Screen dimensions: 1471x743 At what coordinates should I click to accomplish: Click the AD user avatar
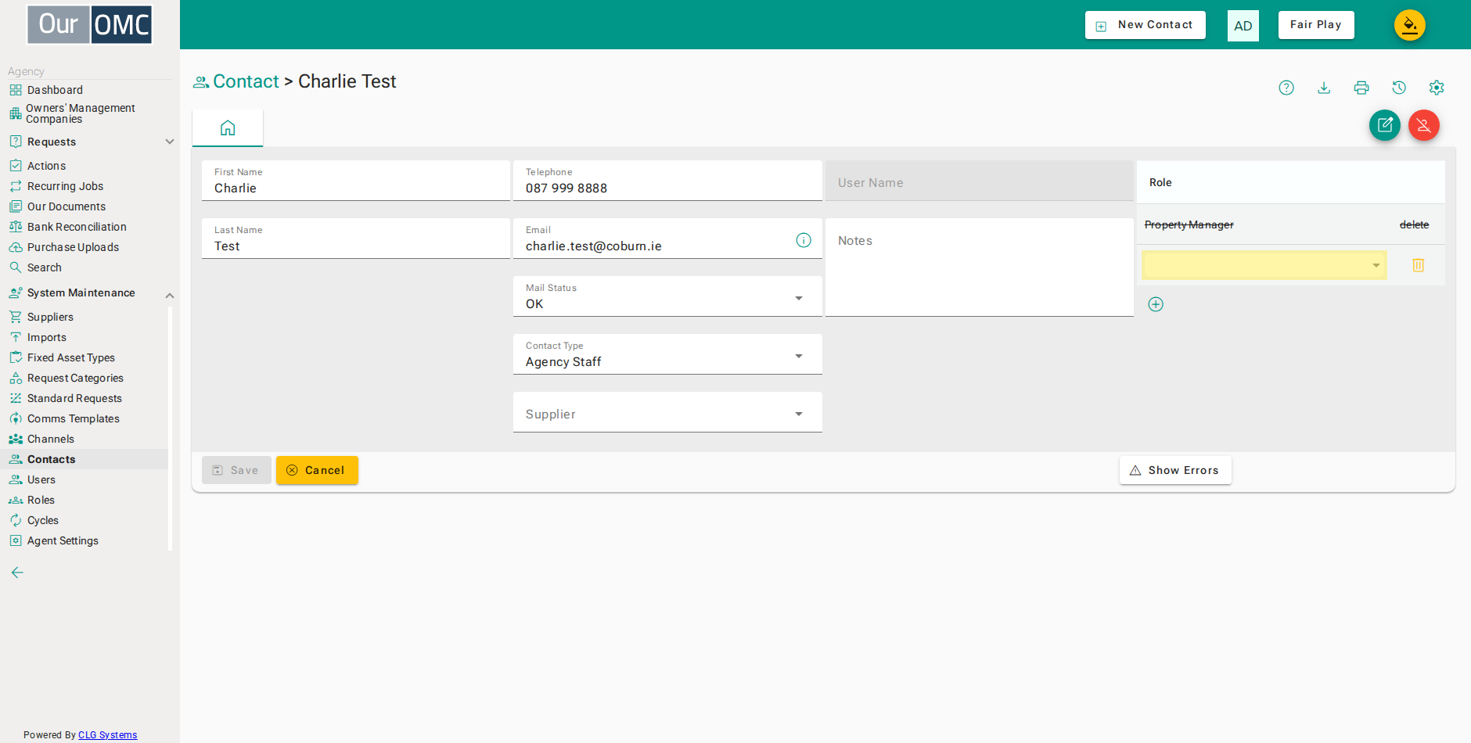pos(1243,26)
